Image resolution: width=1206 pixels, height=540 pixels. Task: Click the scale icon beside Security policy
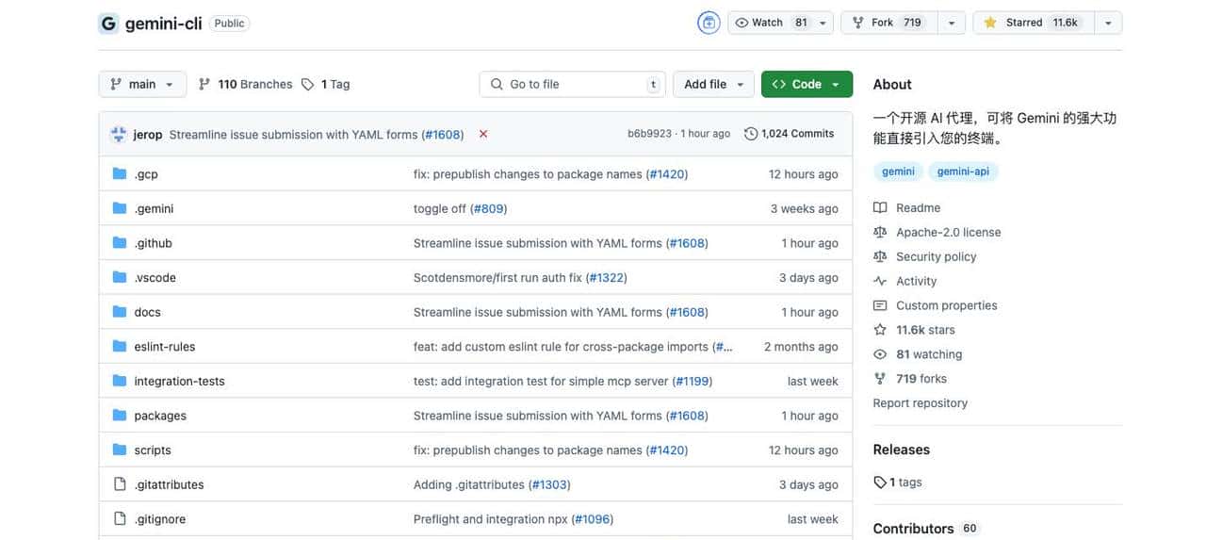tap(880, 256)
